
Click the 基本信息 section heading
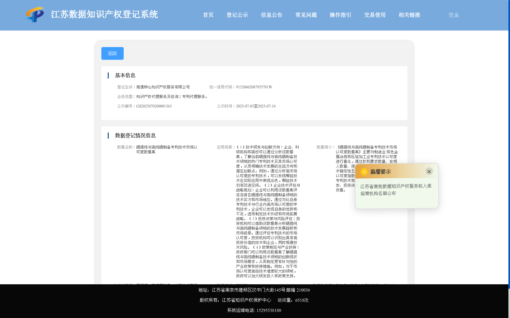(125, 75)
